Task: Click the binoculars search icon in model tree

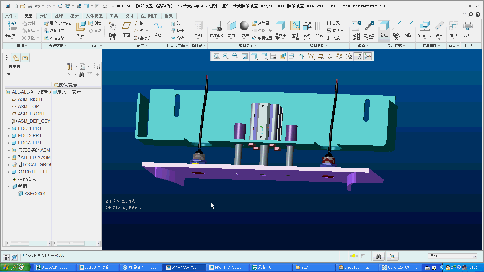Action: [82, 74]
